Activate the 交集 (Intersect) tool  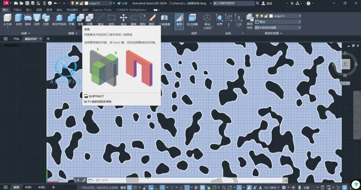(x=89, y=19)
